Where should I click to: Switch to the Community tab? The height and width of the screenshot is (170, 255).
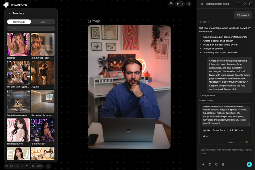coord(19,22)
